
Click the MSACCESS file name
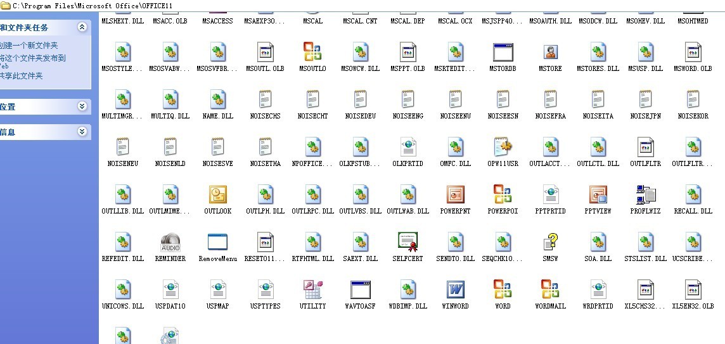218,21
